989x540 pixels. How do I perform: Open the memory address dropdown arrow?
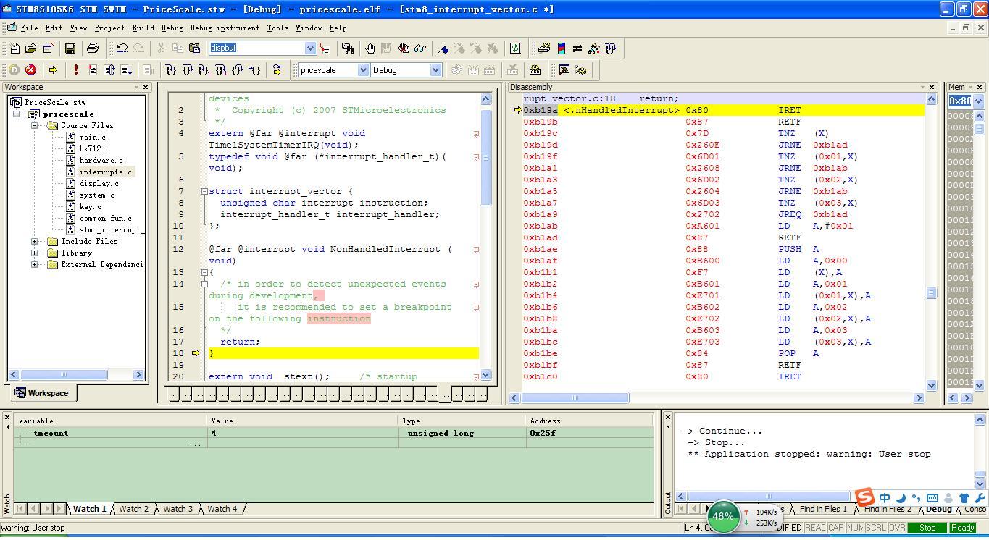[x=978, y=101]
